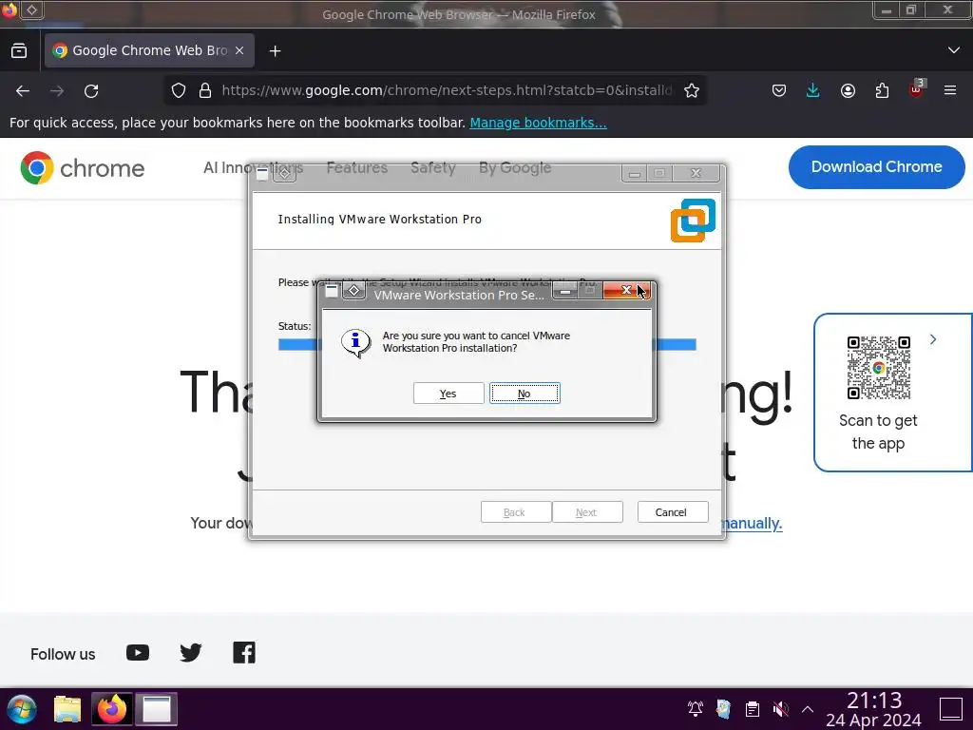
Task: Open window menu icon of installer window
Action: click(262, 173)
